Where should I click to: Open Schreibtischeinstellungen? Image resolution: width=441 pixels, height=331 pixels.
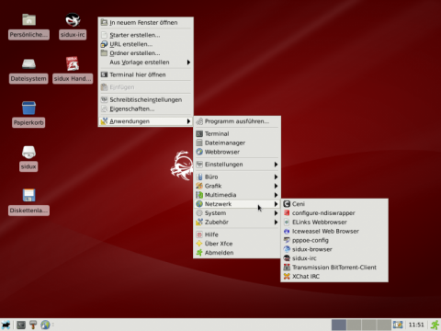[x=145, y=99]
